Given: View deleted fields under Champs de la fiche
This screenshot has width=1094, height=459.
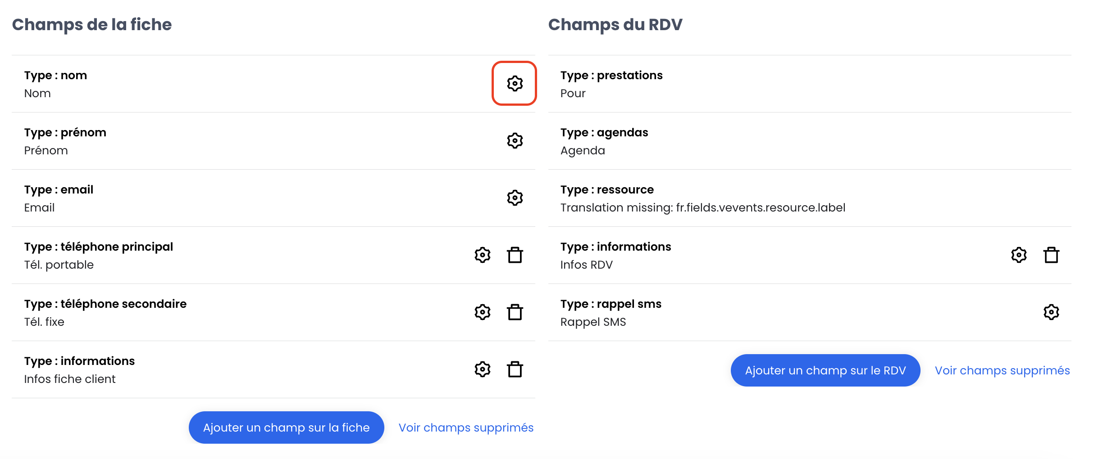Looking at the screenshot, I should point(466,427).
